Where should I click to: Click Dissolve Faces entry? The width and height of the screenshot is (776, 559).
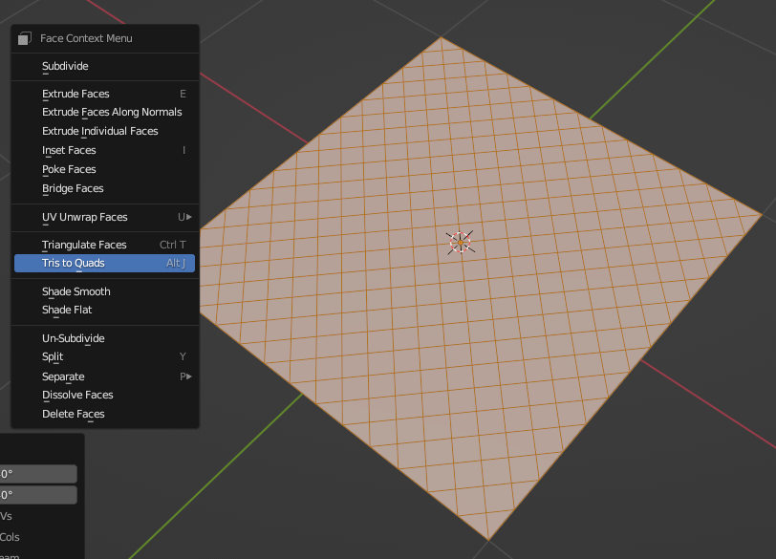click(104, 395)
